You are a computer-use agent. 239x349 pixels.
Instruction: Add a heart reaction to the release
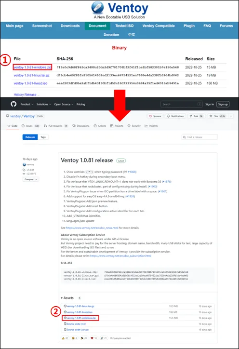point(93,338)
